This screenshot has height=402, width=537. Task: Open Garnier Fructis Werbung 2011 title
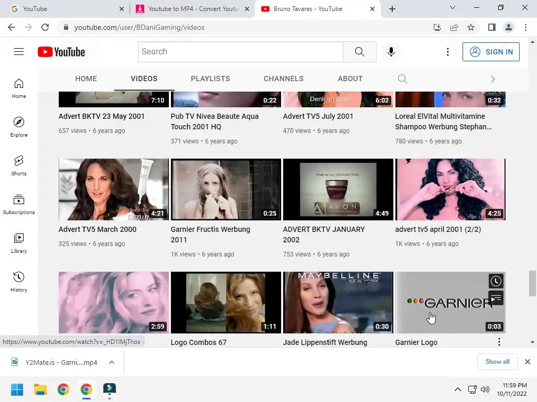point(210,234)
